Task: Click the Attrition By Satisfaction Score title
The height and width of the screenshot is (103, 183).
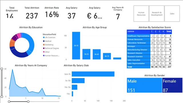Action: [x=155, y=27]
